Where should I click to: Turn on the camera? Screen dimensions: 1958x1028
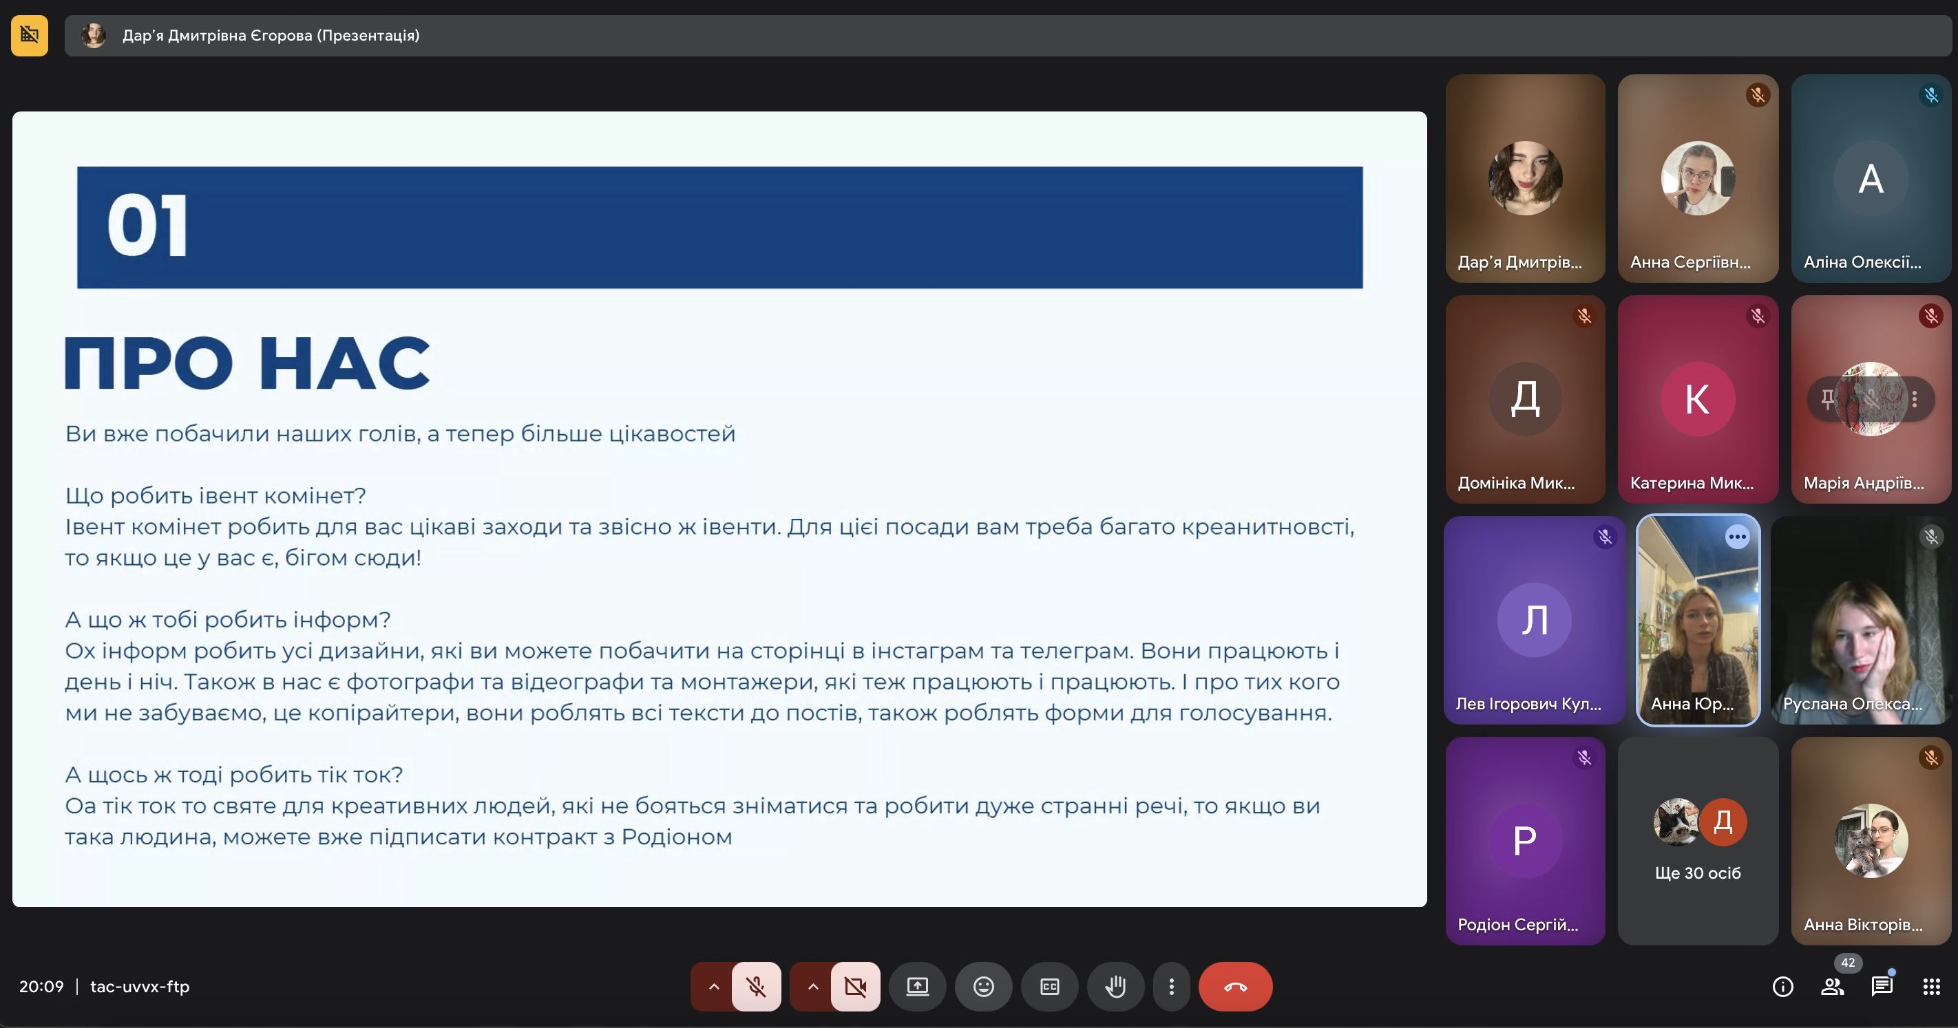click(855, 986)
